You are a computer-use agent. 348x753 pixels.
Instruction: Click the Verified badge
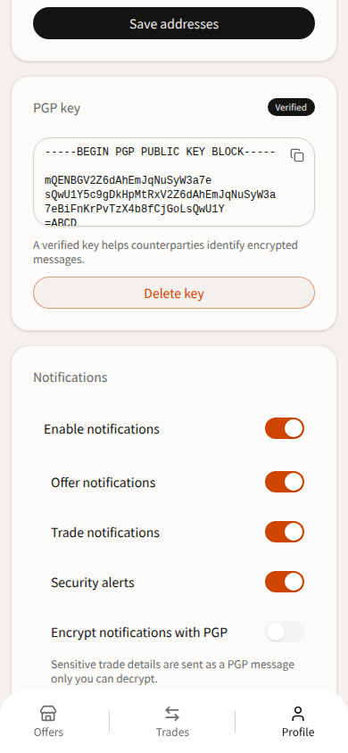(x=292, y=107)
